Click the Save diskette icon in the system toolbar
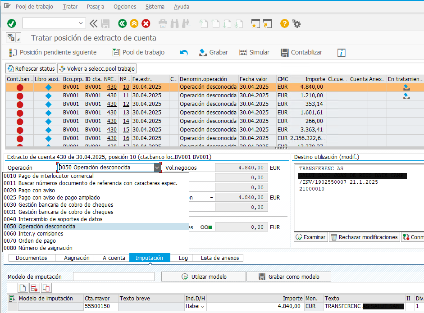Viewport: 424px width, 313px height. coord(105,23)
